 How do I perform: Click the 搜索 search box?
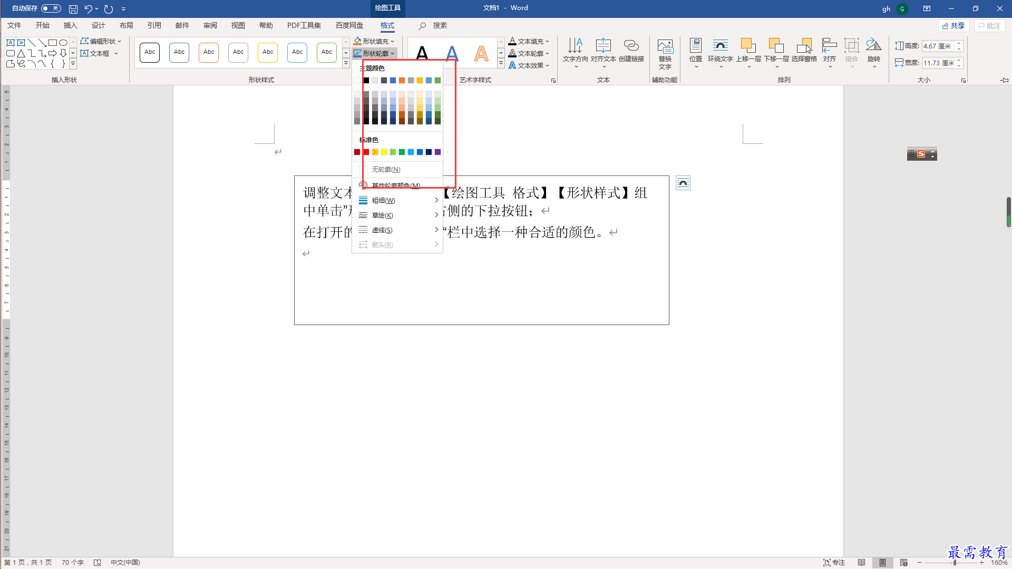pyautogui.click(x=440, y=25)
